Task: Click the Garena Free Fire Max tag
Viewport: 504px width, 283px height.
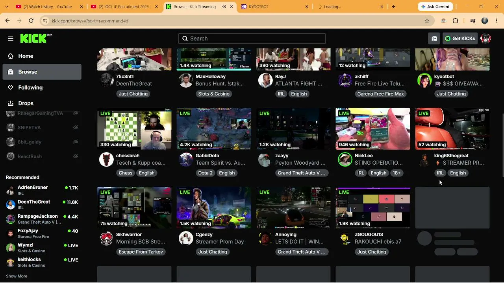Action: pos(380,94)
